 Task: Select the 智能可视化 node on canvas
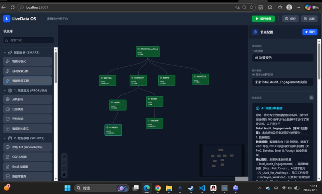point(107,81)
